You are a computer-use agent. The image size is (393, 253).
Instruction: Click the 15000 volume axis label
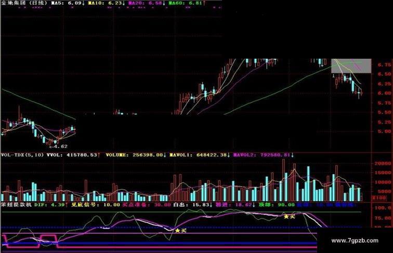tap(383, 173)
